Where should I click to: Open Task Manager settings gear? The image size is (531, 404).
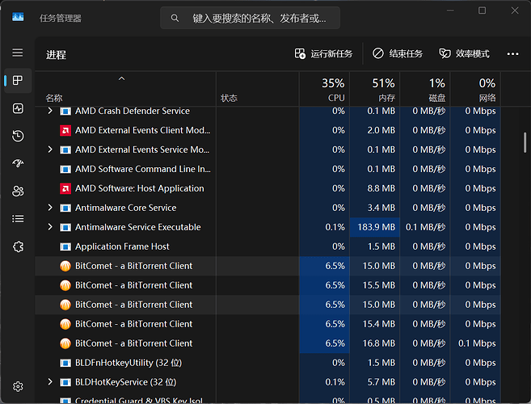18,387
